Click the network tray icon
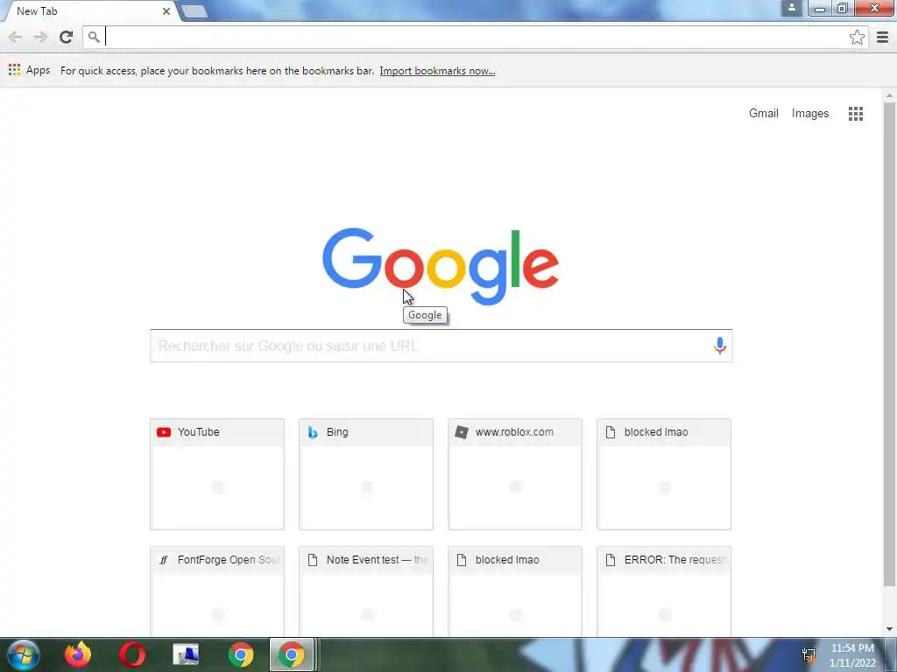 (x=809, y=654)
